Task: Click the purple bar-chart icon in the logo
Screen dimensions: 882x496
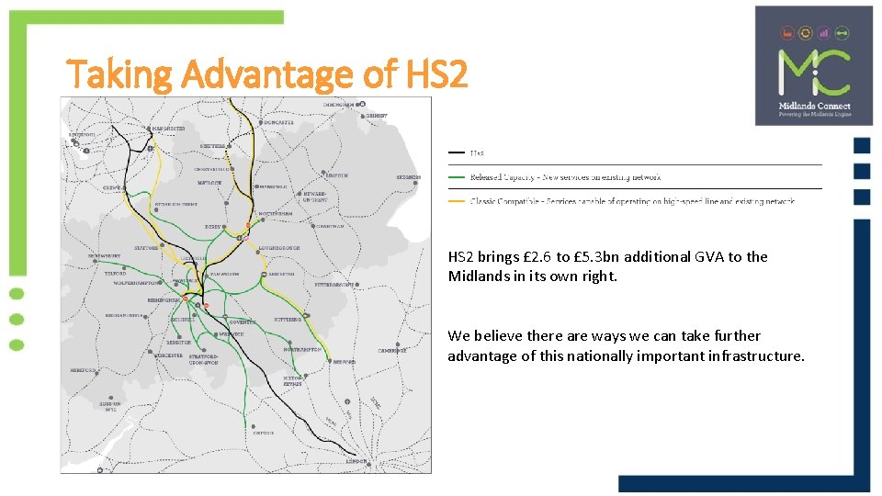Action: point(823,33)
